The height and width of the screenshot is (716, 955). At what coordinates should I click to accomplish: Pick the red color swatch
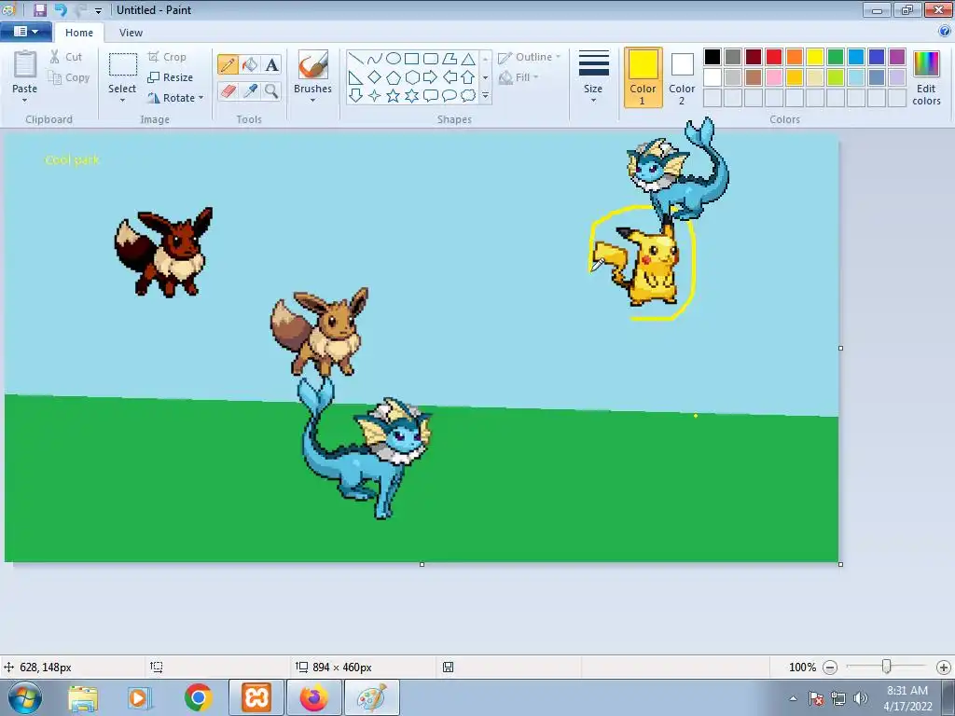tap(774, 57)
